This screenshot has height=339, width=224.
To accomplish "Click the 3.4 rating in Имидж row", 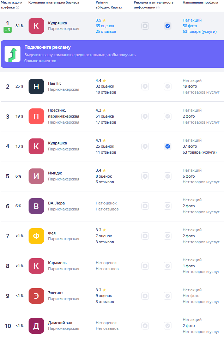I will pos(101,170).
